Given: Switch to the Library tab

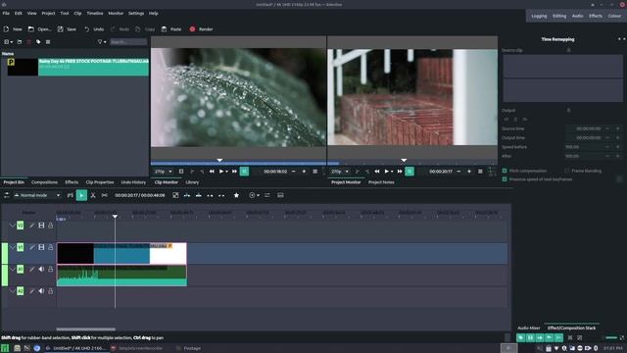Looking at the screenshot, I should coord(192,182).
